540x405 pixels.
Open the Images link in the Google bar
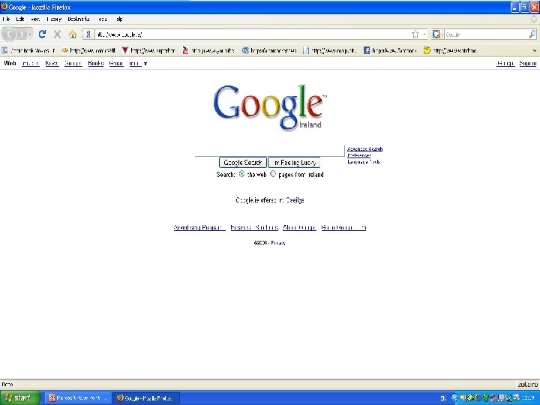(x=30, y=63)
